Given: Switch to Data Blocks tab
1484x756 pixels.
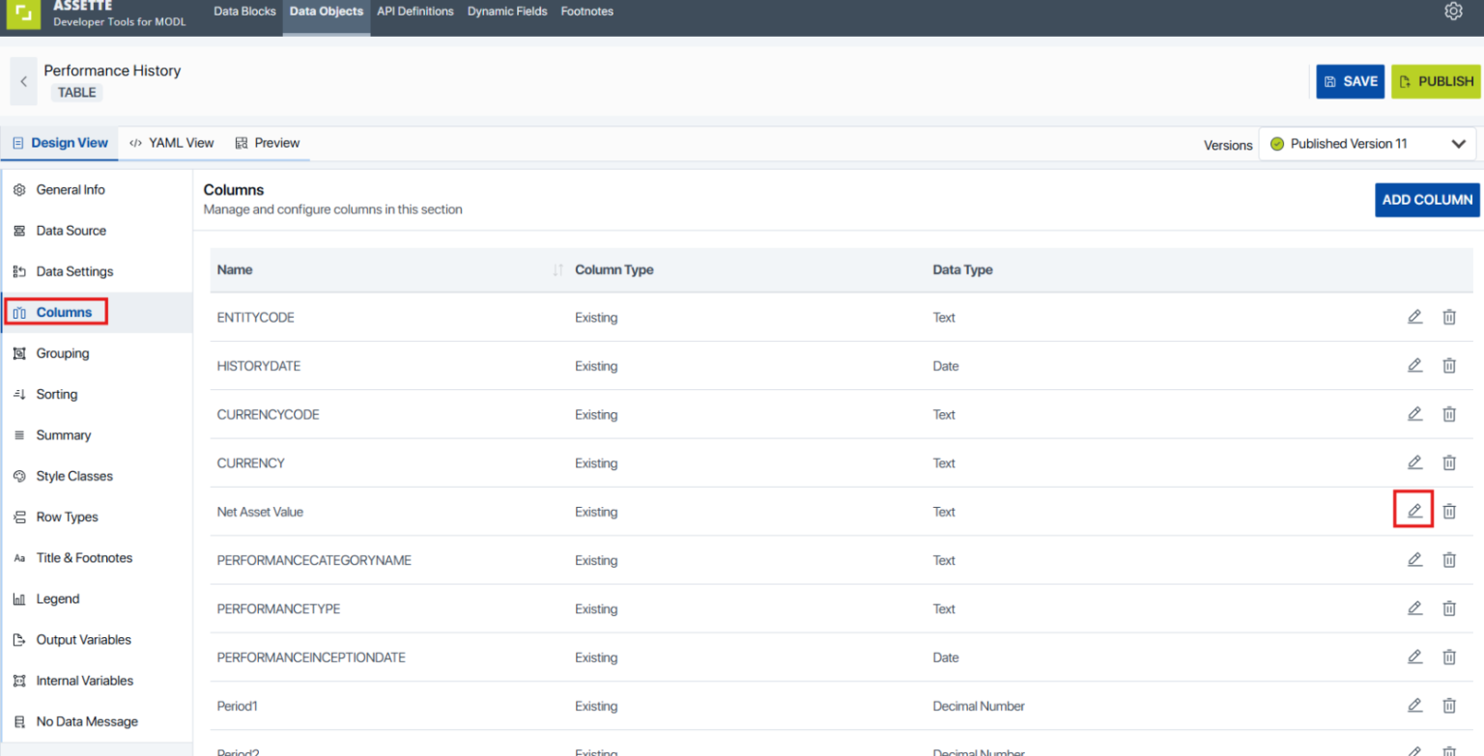Looking at the screenshot, I should coord(244,12).
